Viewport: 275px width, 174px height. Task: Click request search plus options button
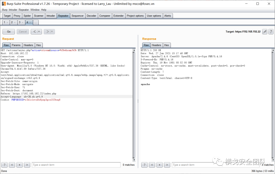(19, 165)
